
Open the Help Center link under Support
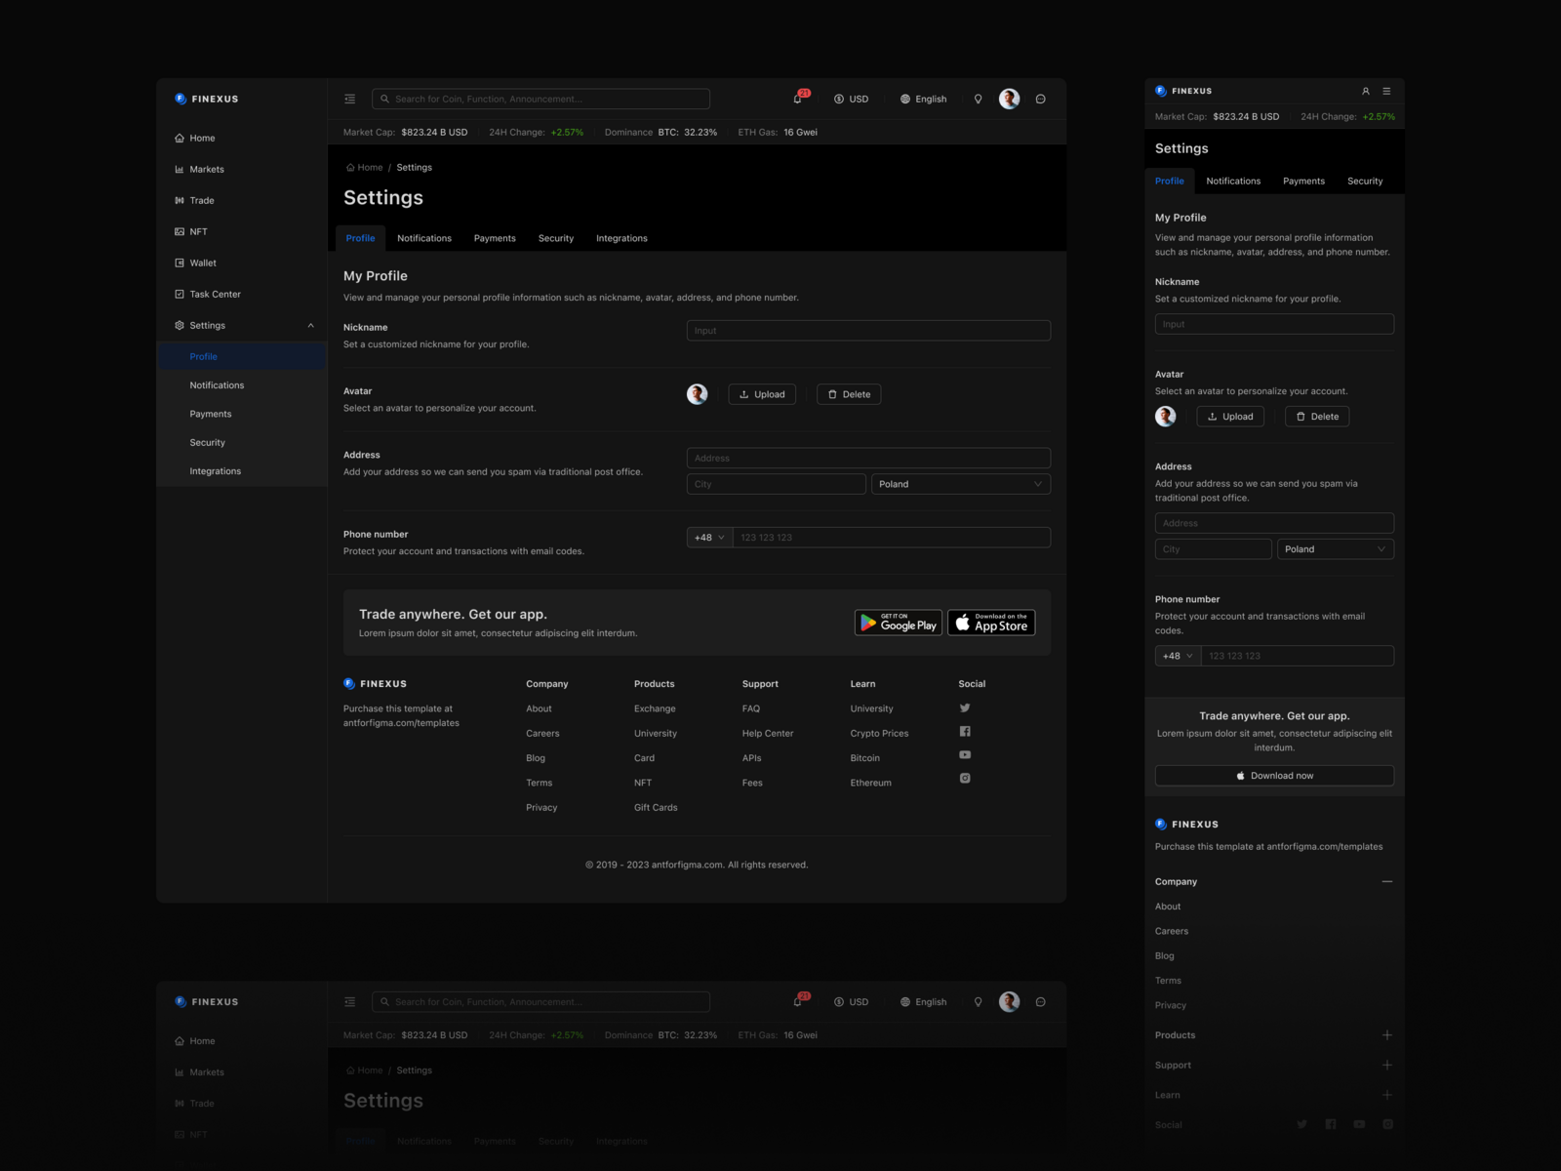pos(768,733)
